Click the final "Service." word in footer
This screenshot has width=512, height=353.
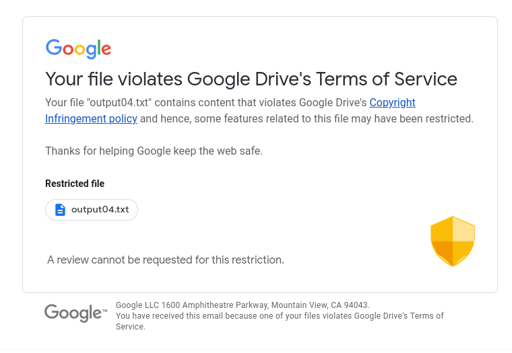coord(131,327)
